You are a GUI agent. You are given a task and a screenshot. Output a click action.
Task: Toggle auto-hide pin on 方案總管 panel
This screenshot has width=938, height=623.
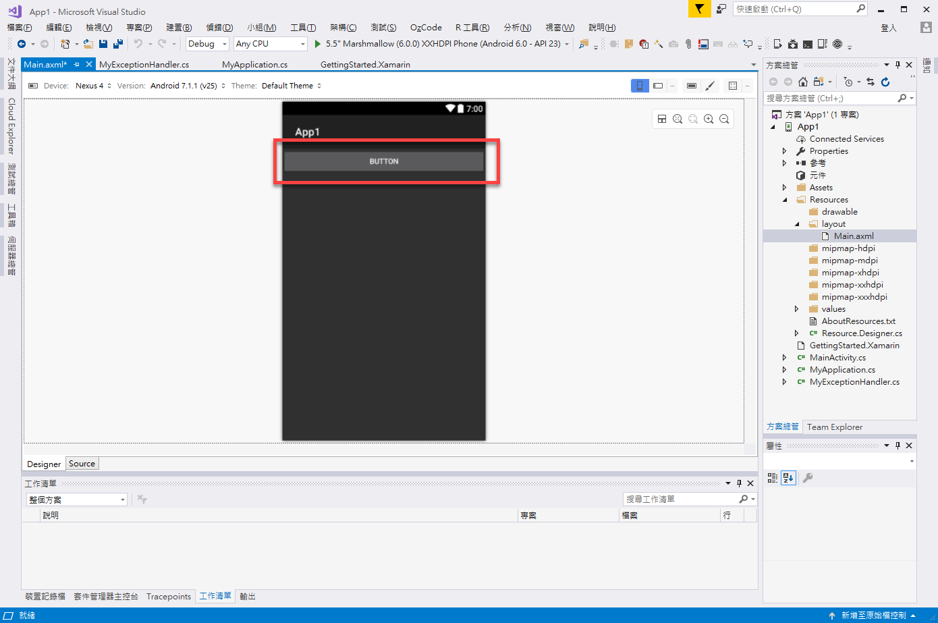click(898, 65)
